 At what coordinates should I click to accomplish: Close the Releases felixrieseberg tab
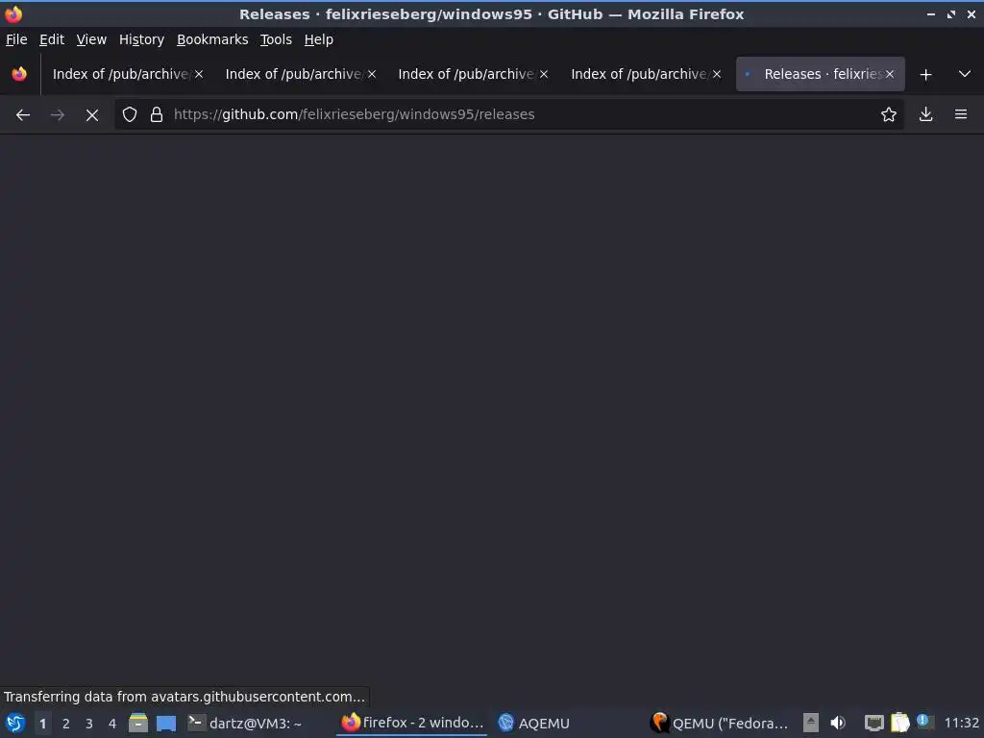pyautogui.click(x=889, y=74)
